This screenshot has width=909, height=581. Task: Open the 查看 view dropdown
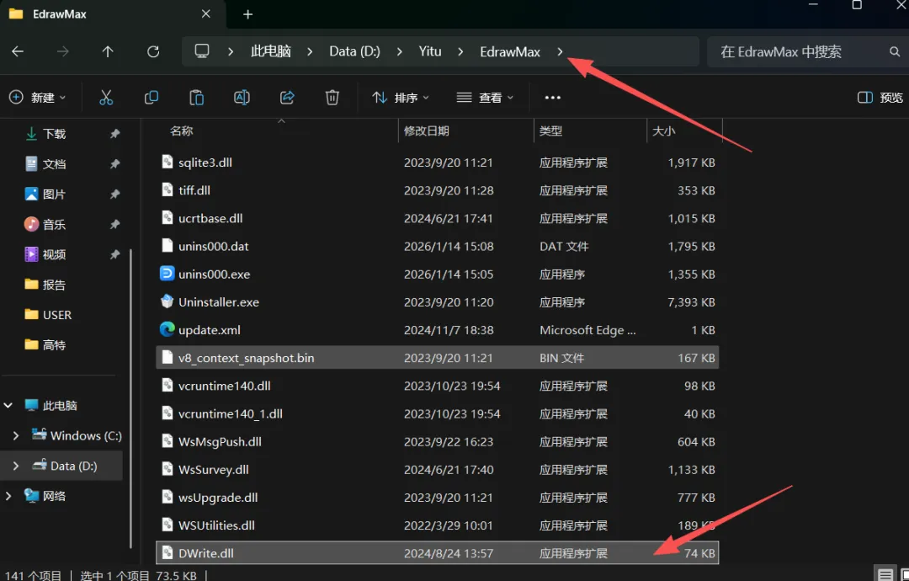click(x=485, y=98)
